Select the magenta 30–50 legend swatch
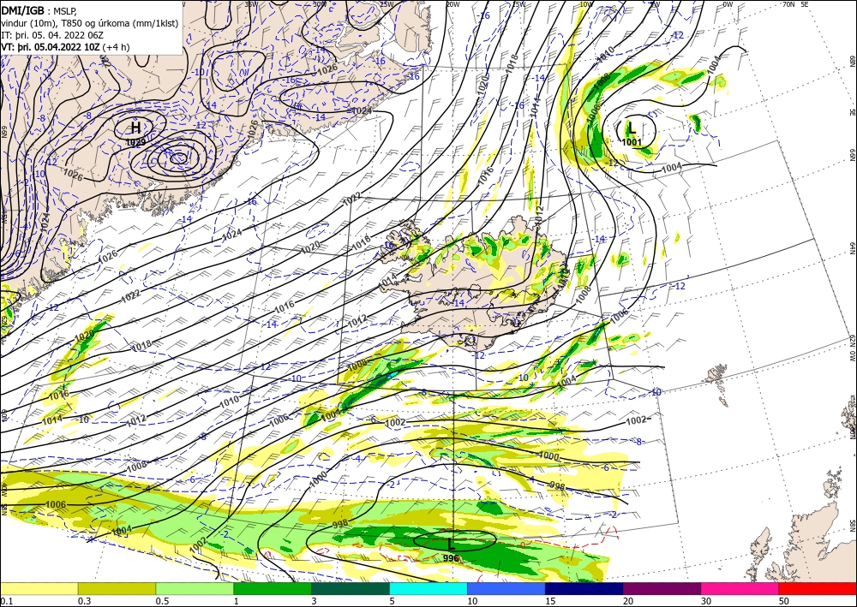Screen dimensions: 857x607 [740, 588]
